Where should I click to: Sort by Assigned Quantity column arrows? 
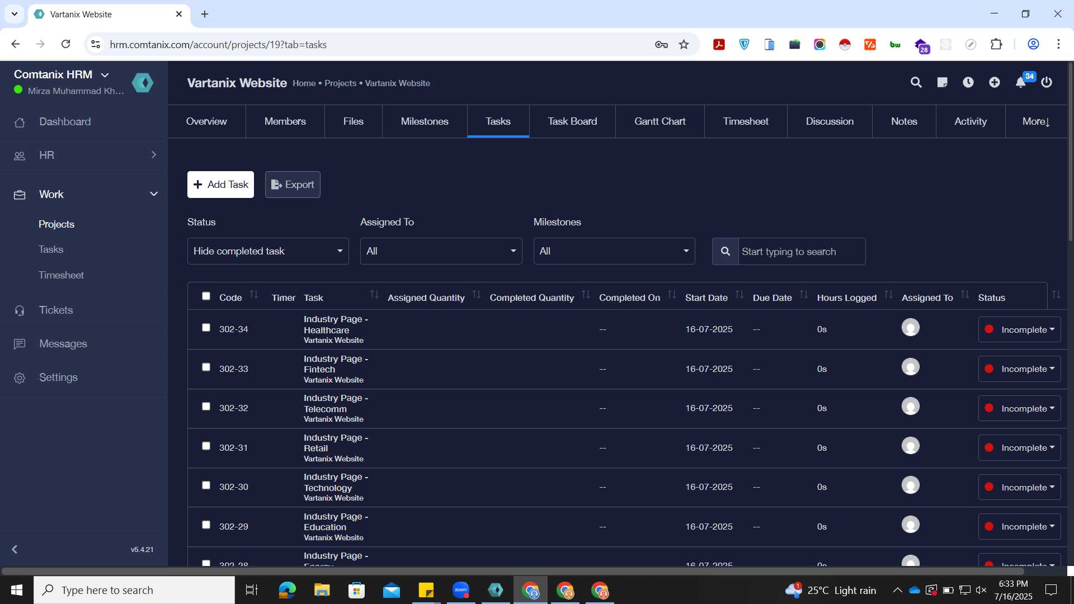(477, 294)
